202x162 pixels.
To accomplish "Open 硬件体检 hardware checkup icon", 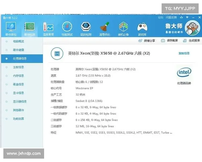I will coord(10,27).
